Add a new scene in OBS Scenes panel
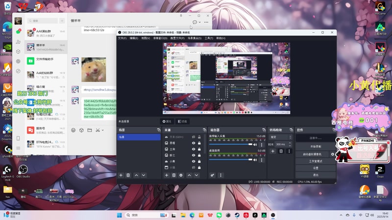This screenshot has width=392, height=220. pyautogui.click(x=121, y=175)
